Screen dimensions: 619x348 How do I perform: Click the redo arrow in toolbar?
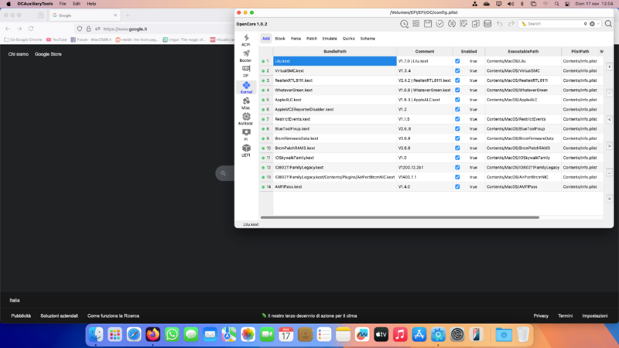(x=511, y=24)
